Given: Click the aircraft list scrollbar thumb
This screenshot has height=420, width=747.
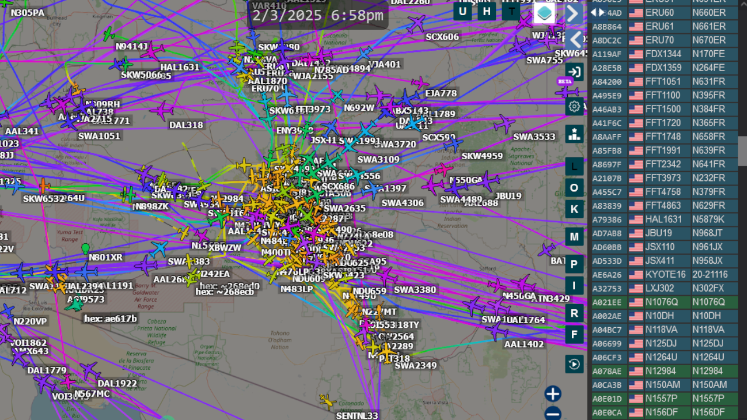Looking at the screenshot, I should click(x=742, y=151).
